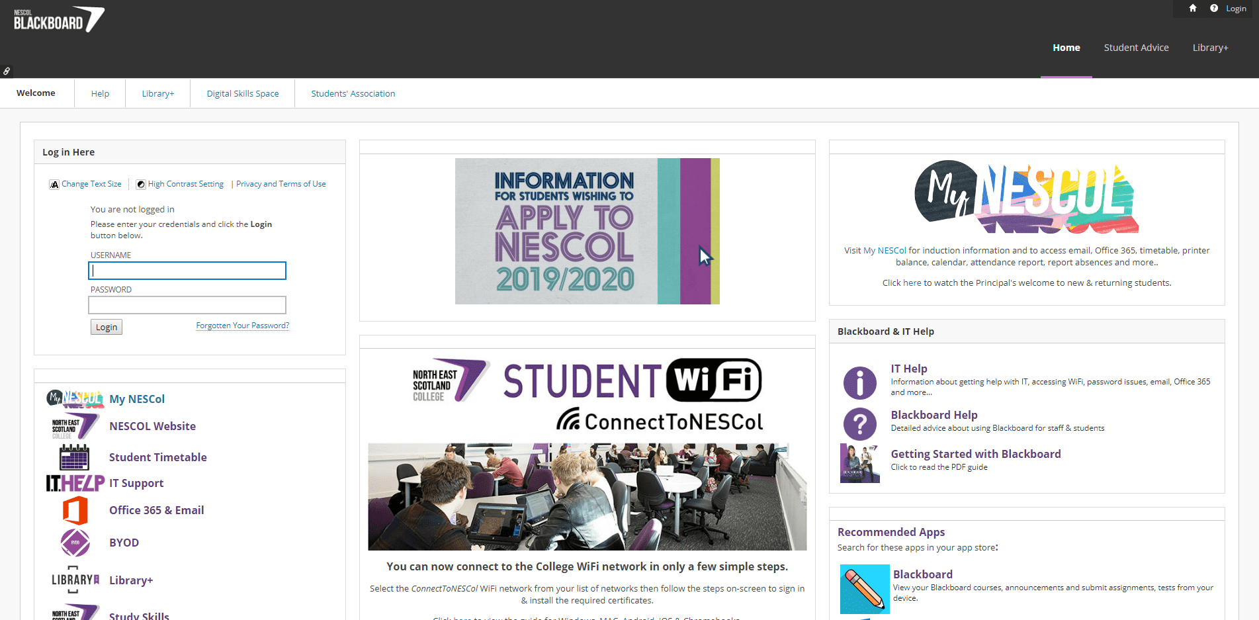Click the IT Help info circle icon
Screen dimensions: 1259x620
pos(860,382)
